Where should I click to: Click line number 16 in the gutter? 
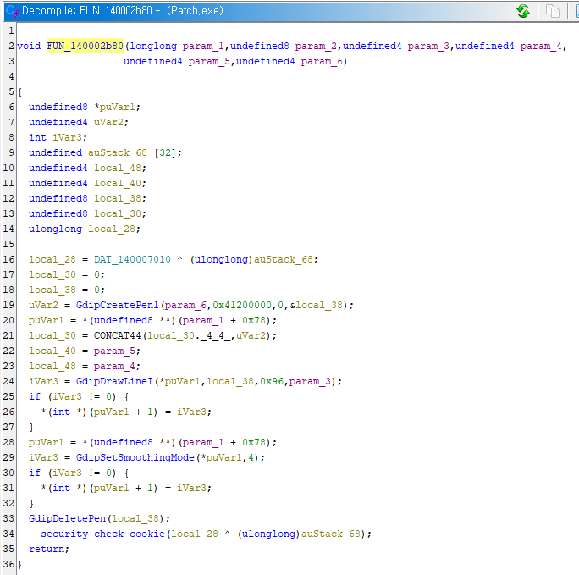click(8, 260)
